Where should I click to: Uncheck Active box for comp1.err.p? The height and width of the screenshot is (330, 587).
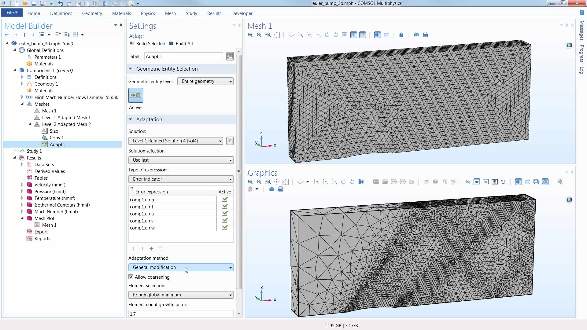point(225,200)
